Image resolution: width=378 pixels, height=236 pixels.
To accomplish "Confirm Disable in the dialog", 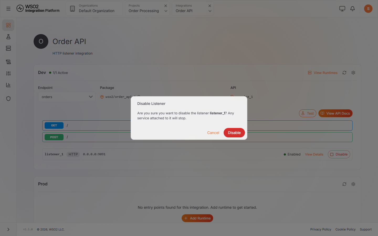I will point(234,133).
